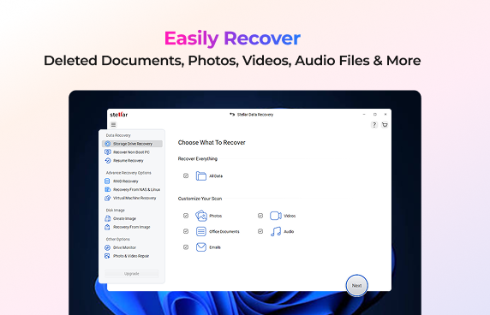490x315 pixels.
Task: Click the All Data label
Action: coord(216,176)
